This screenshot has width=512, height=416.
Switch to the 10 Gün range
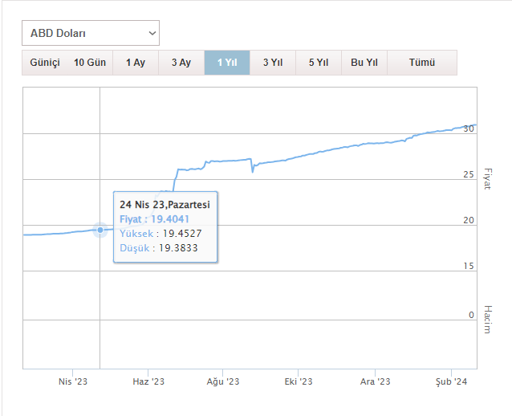[90, 63]
